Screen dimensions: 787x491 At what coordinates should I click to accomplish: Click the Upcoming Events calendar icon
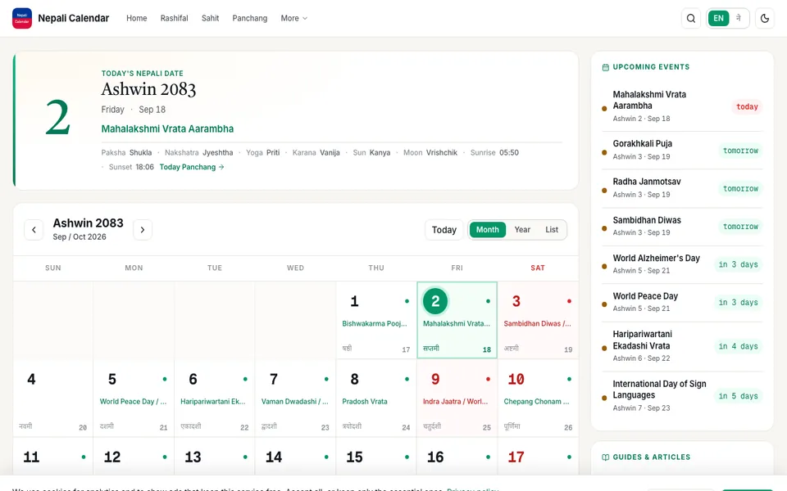tap(605, 67)
